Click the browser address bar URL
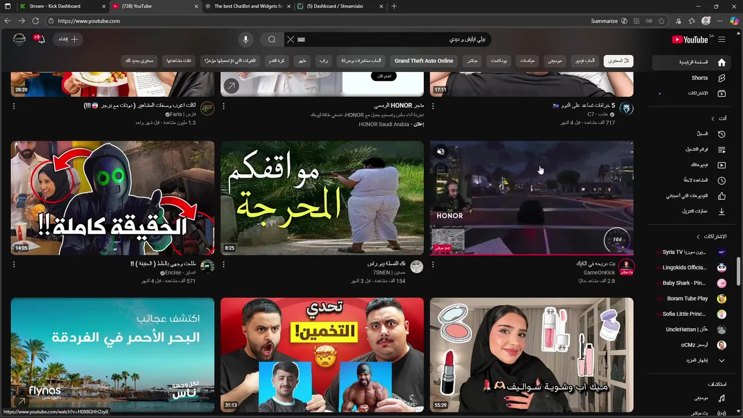The image size is (743, 418). tap(89, 21)
